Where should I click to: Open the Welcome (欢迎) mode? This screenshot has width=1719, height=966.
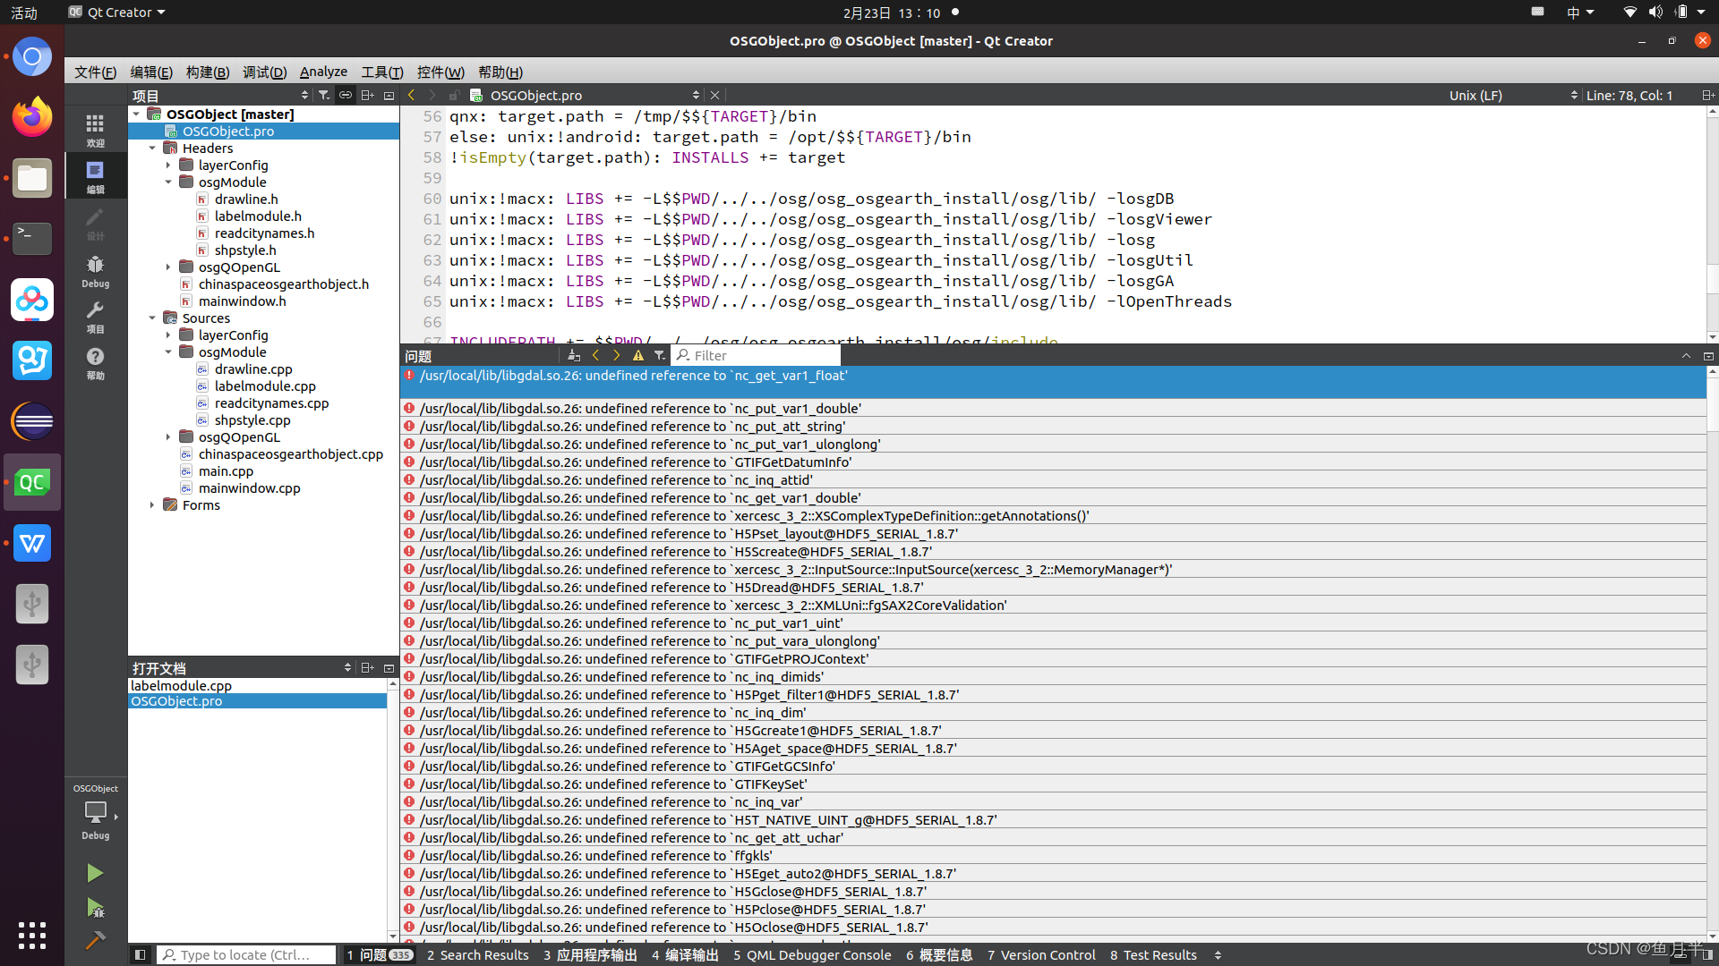[95, 130]
